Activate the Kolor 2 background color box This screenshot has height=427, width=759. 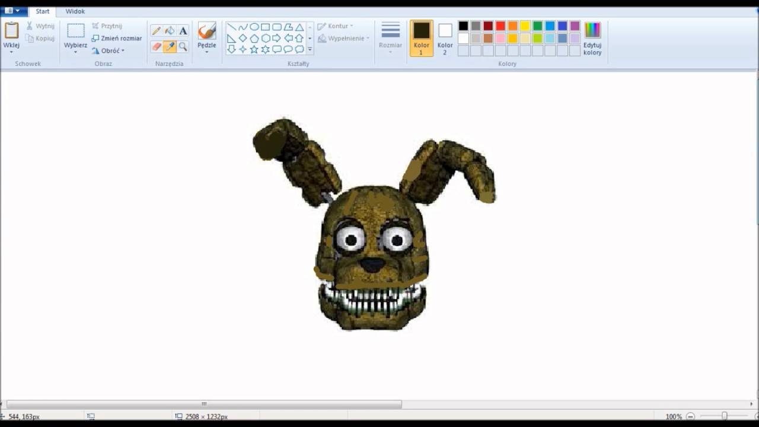point(445,39)
